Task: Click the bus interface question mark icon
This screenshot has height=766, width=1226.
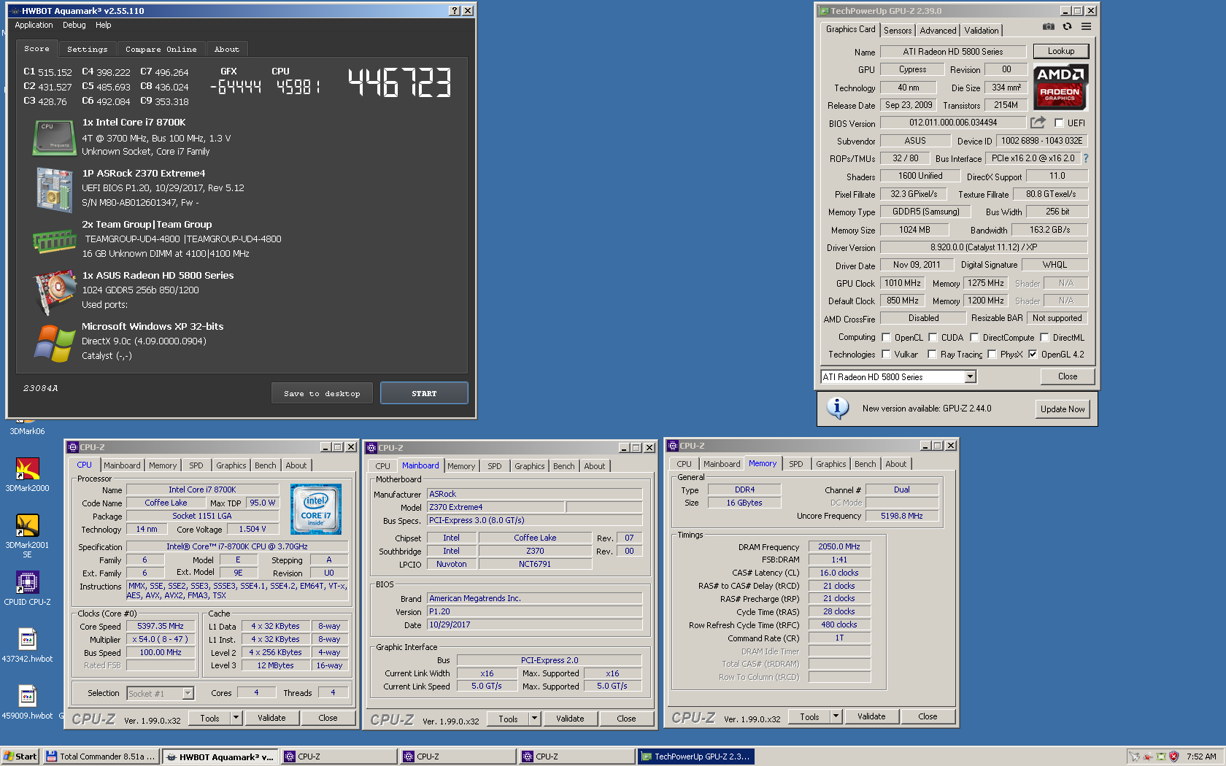Action: click(1086, 158)
